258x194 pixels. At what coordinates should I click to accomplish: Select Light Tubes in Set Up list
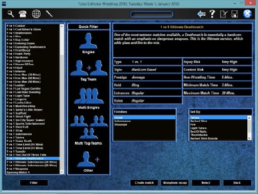[x=218, y=128]
